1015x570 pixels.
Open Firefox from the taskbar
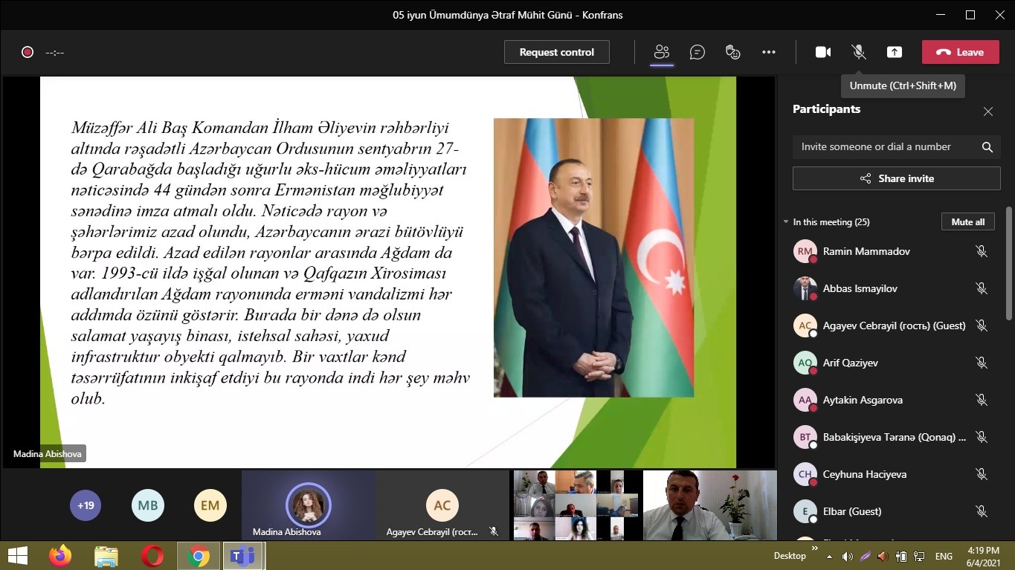pyautogui.click(x=60, y=556)
